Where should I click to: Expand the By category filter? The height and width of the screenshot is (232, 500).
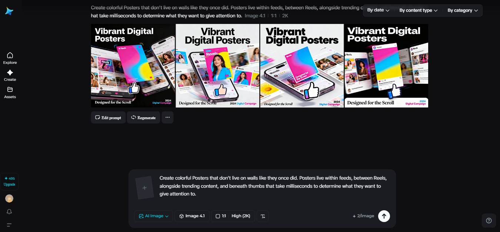click(x=462, y=10)
